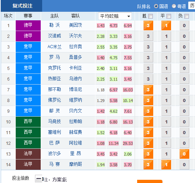Deselect draw (1) for match 14 马赛
The height and width of the screenshot is (183, 195).
166,164
